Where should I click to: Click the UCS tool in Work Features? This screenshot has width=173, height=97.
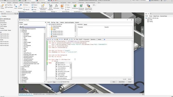[x=67, y=10]
